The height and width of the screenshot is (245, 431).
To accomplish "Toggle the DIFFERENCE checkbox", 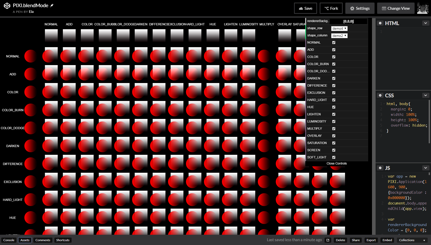I will (x=334, y=86).
